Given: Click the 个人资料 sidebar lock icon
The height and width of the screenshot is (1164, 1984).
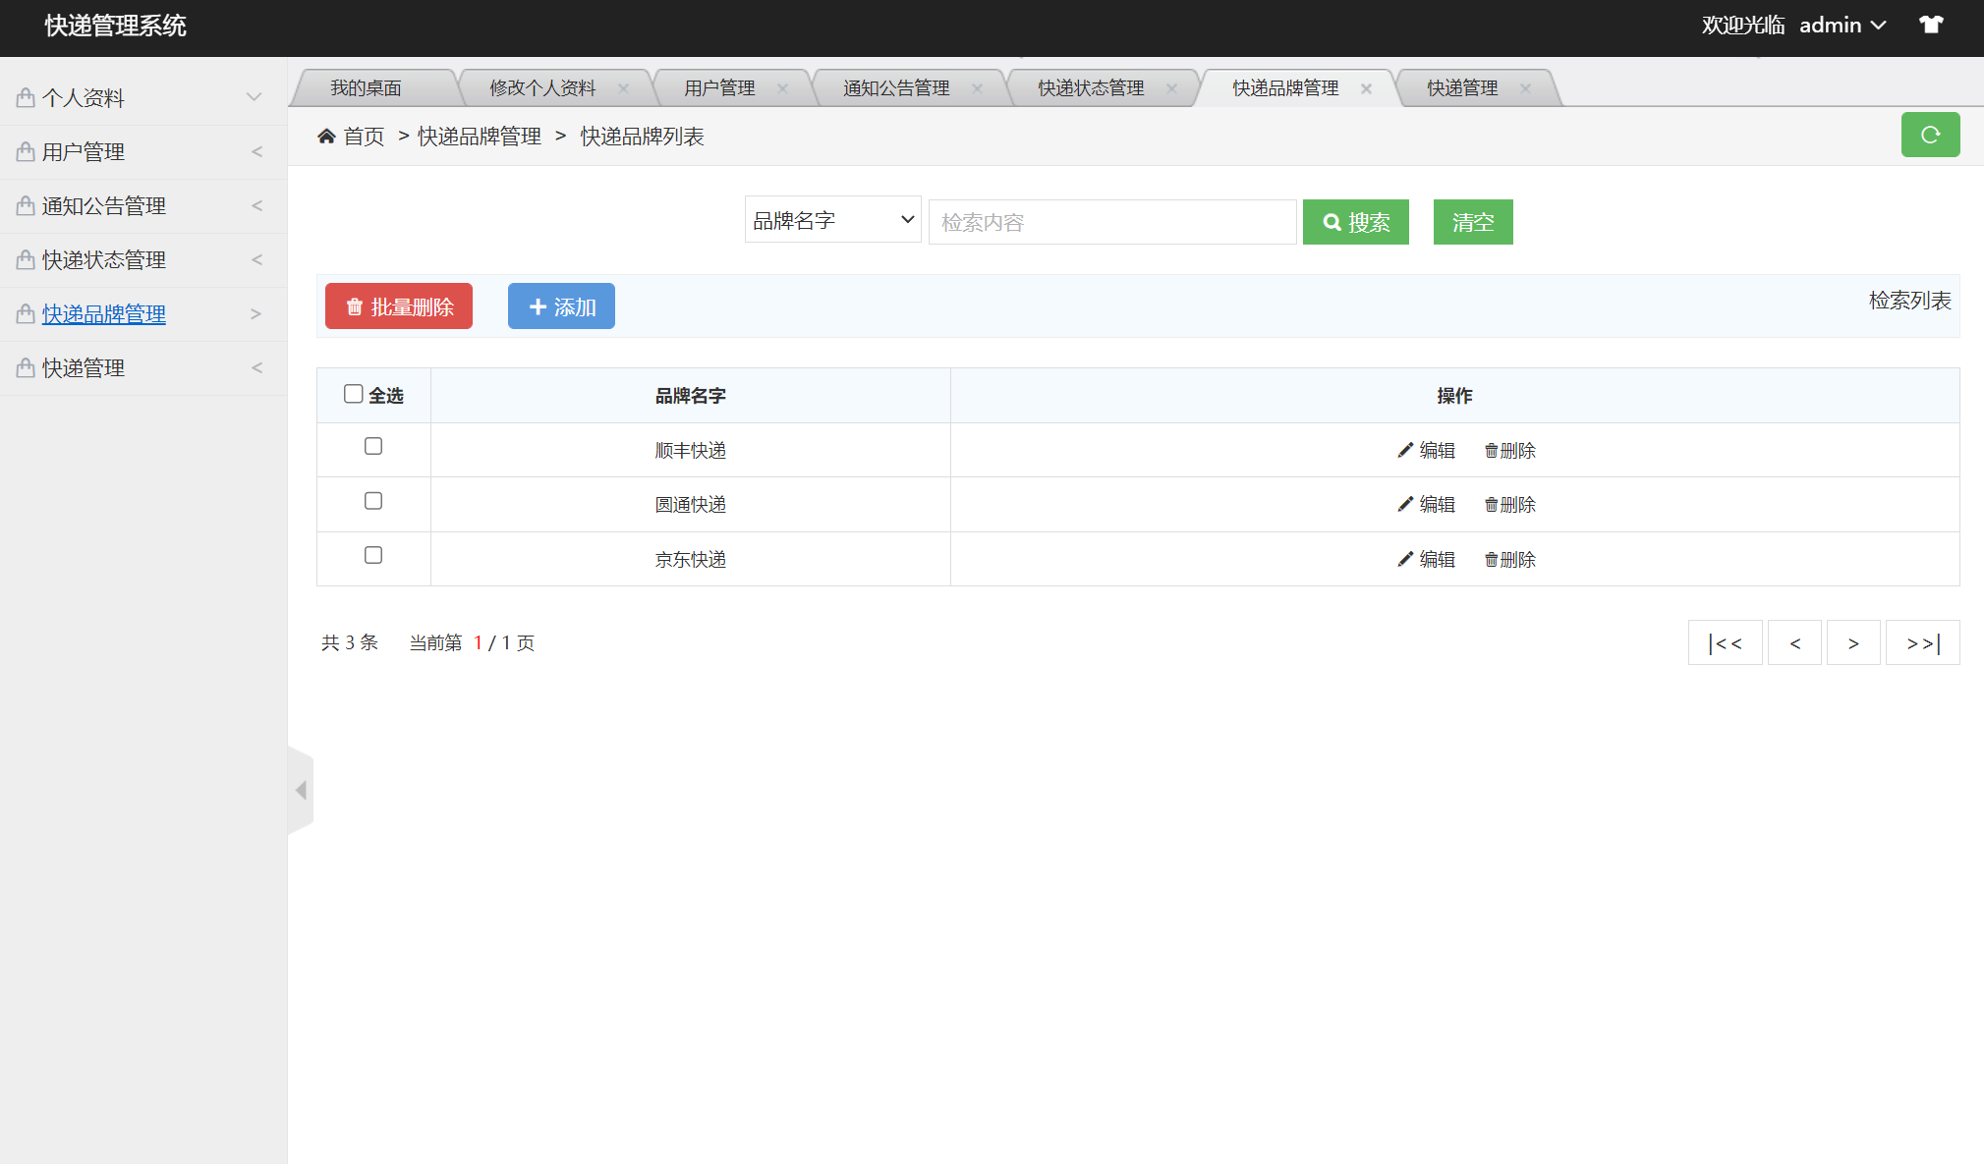Looking at the screenshot, I should (24, 95).
